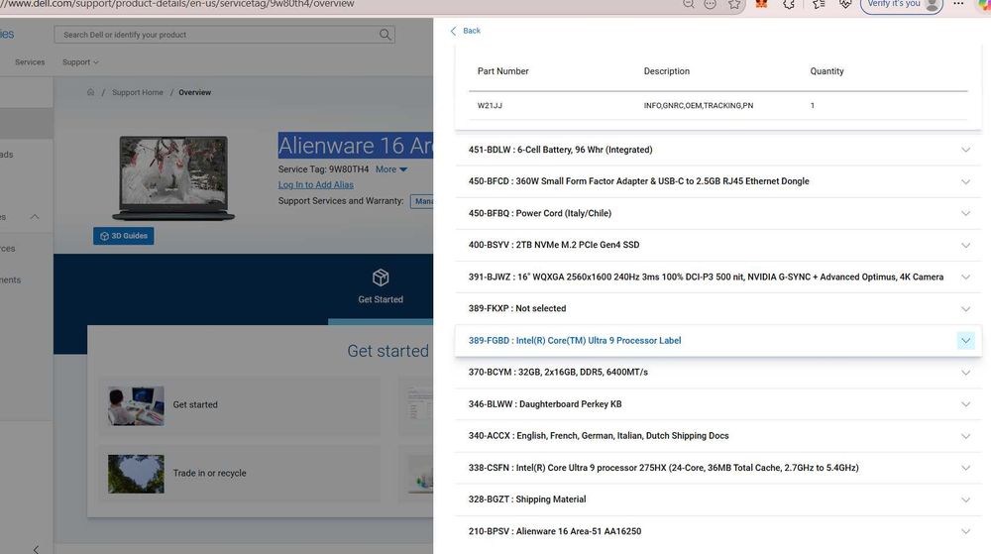
Task: Click the W21JJ part number cell
Action: pyautogui.click(x=490, y=105)
